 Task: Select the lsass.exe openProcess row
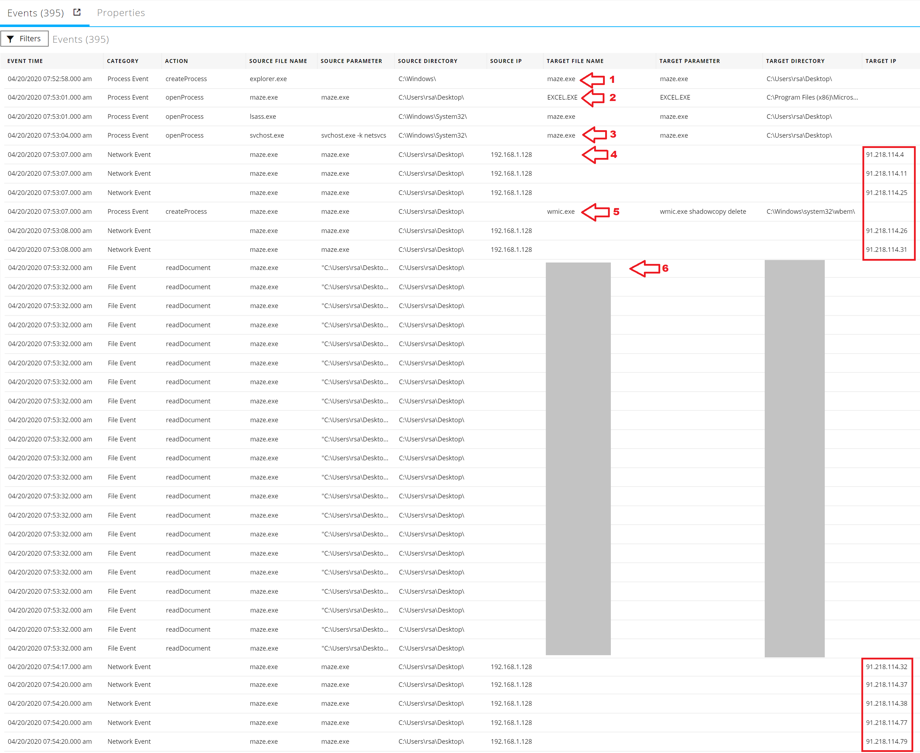tap(263, 117)
